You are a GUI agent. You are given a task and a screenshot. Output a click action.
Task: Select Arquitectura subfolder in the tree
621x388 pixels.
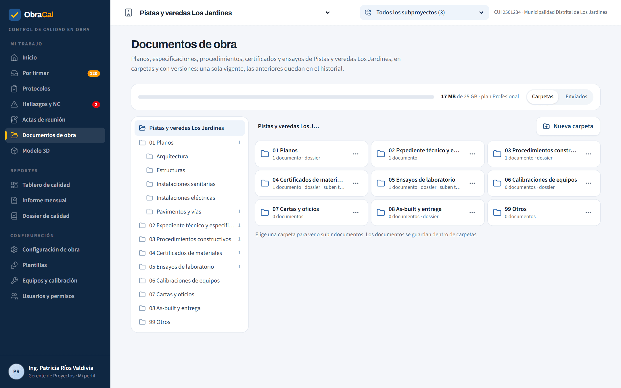[194, 156]
